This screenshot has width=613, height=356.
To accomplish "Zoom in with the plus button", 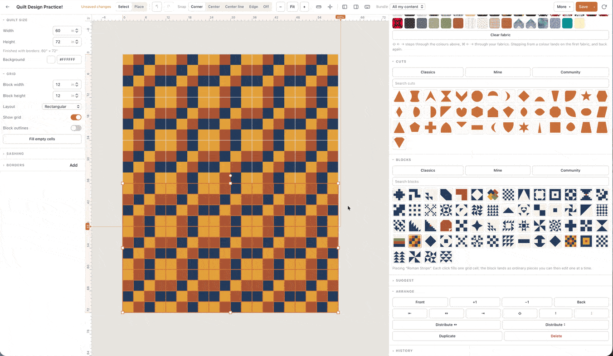I will click(x=304, y=7).
